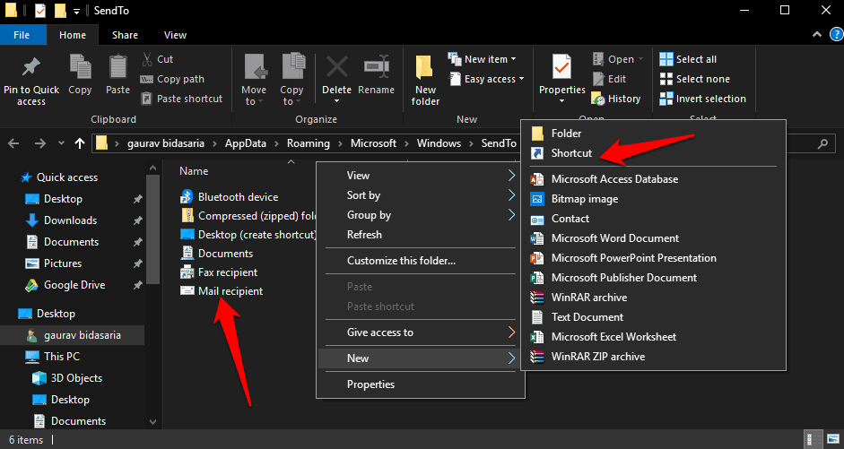
Task: Click Select none in the ribbon
Action: click(695, 79)
